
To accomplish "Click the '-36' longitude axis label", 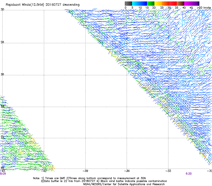I will coord(127,171).
